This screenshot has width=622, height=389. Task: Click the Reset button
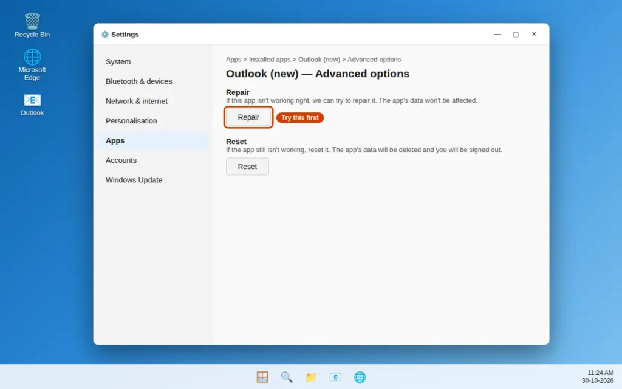[247, 167]
